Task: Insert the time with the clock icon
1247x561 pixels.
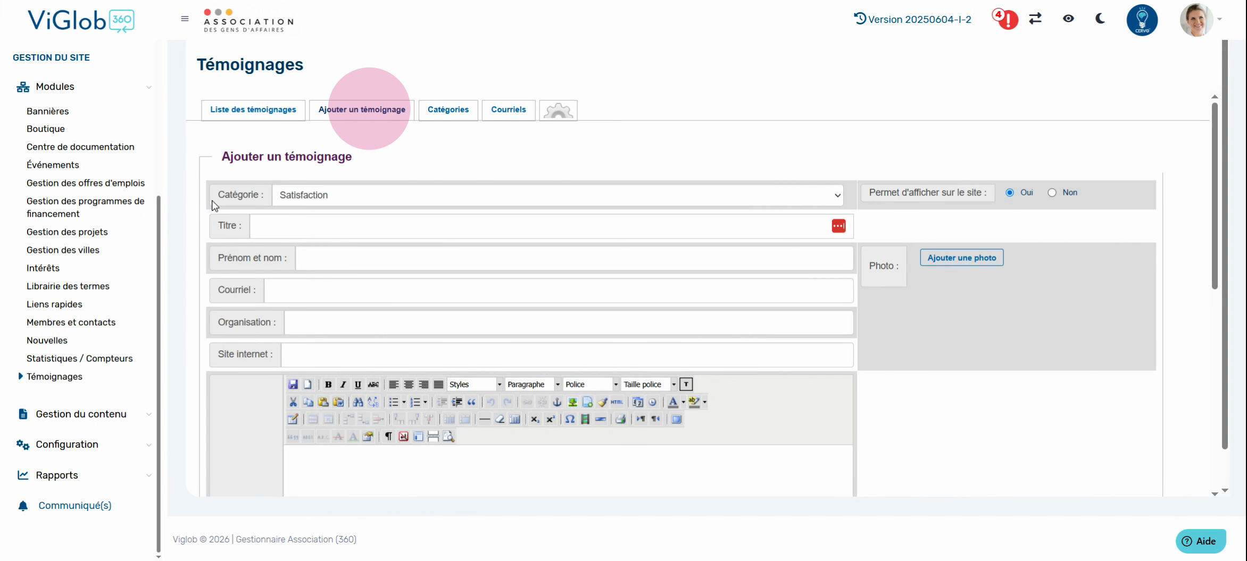Action: coord(653,402)
